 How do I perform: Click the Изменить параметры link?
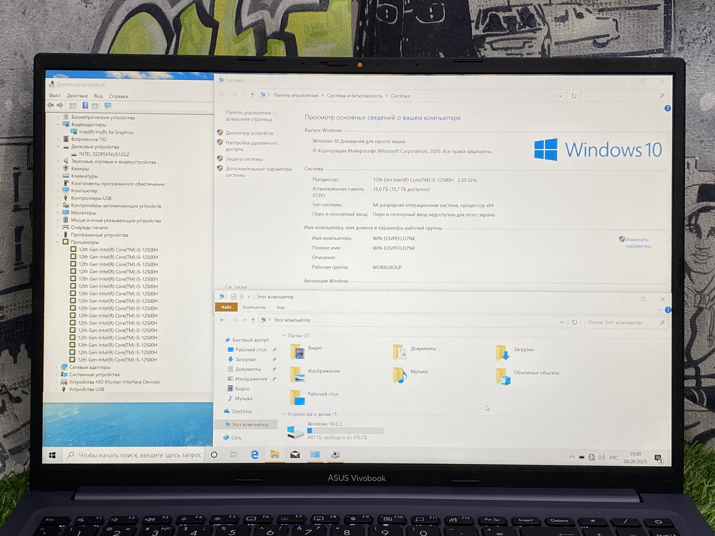pos(638,243)
